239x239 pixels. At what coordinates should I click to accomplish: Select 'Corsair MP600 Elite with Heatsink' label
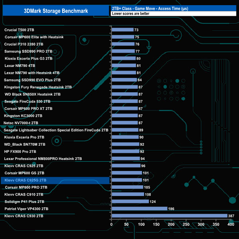coord(34,37)
